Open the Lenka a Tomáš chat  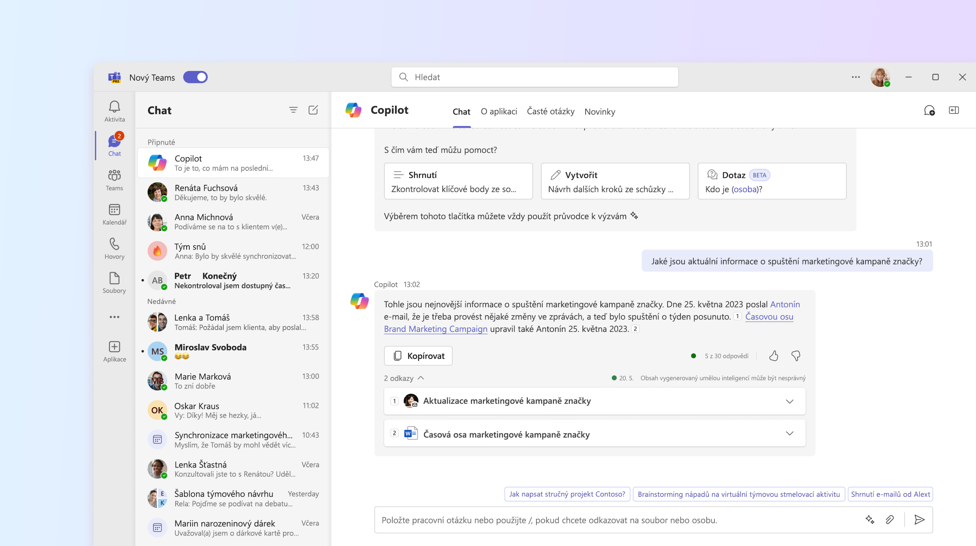(x=233, y=322)
